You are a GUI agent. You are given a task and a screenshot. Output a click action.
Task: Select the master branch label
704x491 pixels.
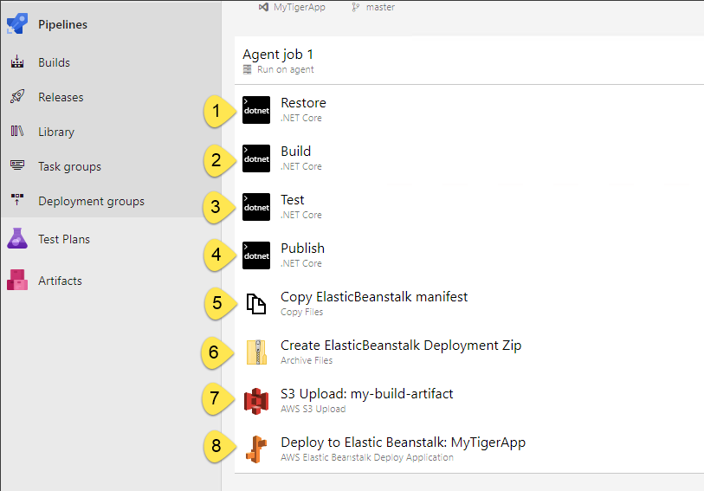pos(380,7)
